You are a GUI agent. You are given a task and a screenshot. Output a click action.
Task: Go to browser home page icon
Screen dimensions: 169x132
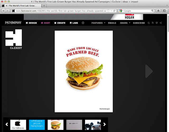pyautogui.click(x=158, y=11)
